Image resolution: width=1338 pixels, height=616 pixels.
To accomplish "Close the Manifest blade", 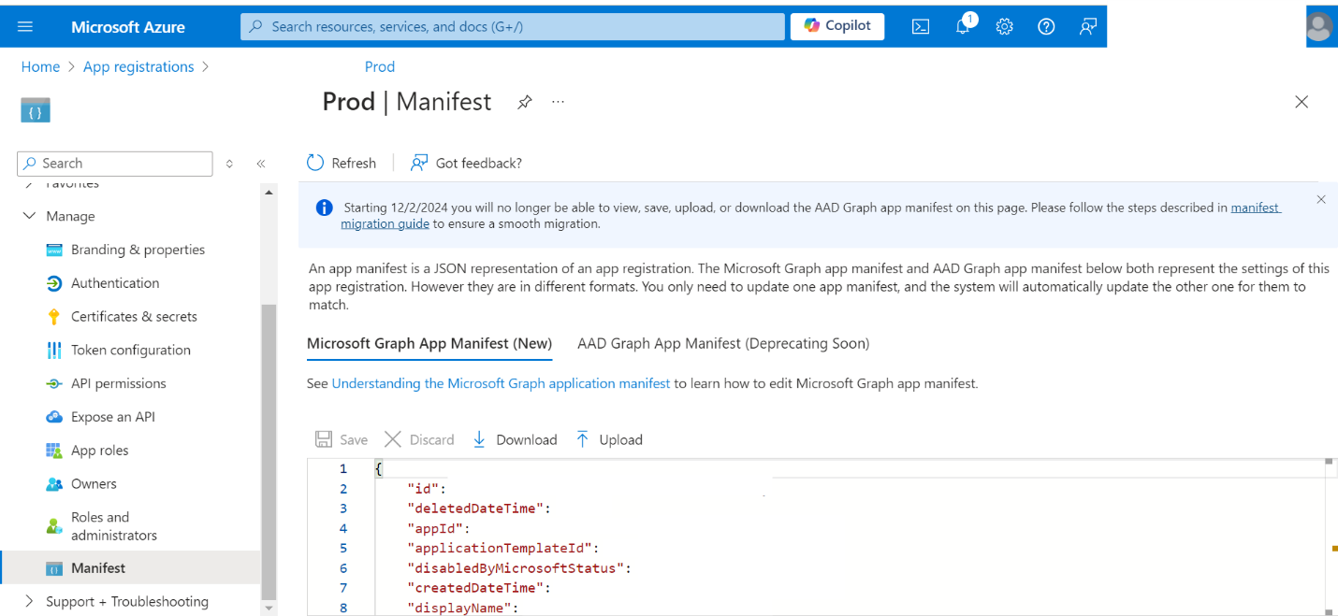I will [x=1302, y=102].
